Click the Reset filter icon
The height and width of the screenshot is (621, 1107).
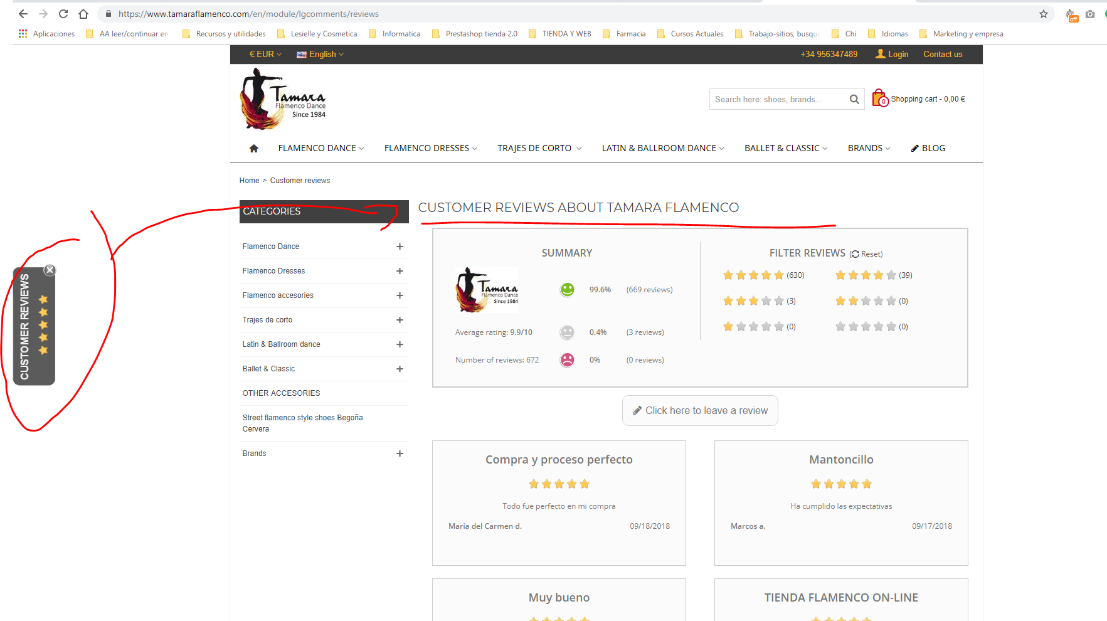pyautogui.click(x=854, y=254)
